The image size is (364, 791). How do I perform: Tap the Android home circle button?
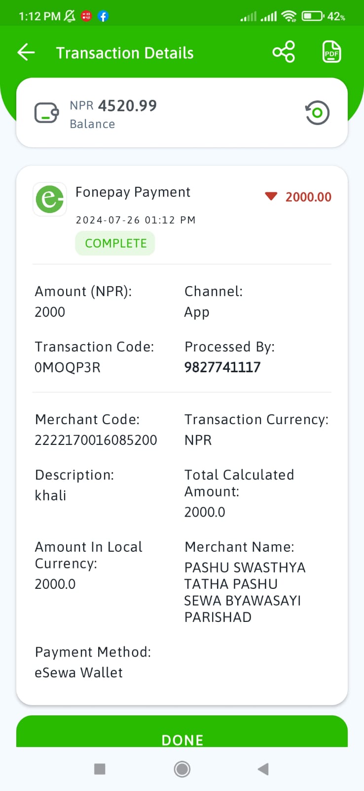pos(182,769)
